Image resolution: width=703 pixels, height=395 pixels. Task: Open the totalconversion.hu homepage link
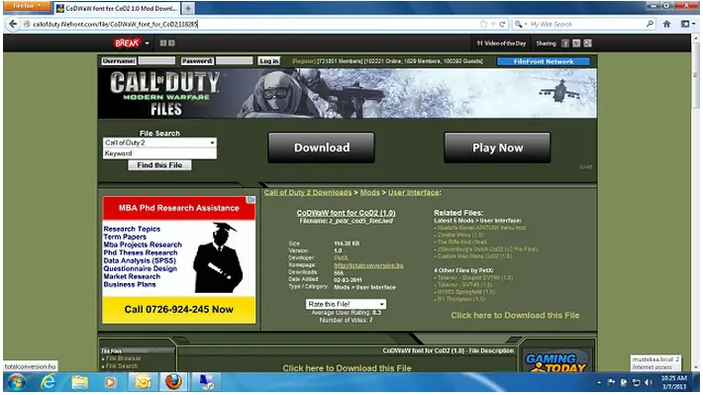point(368,265)
